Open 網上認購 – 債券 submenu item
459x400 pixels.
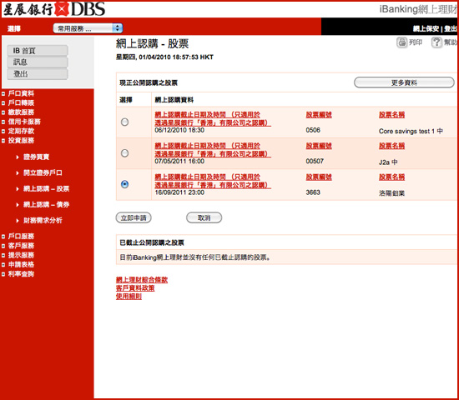coord(46,204)
